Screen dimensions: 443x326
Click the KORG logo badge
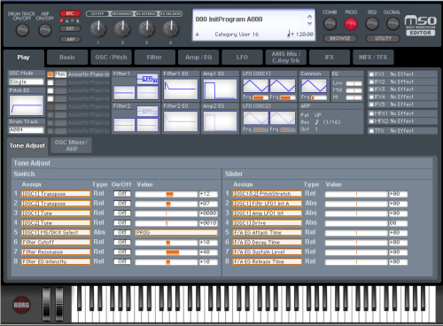(21, 305)
